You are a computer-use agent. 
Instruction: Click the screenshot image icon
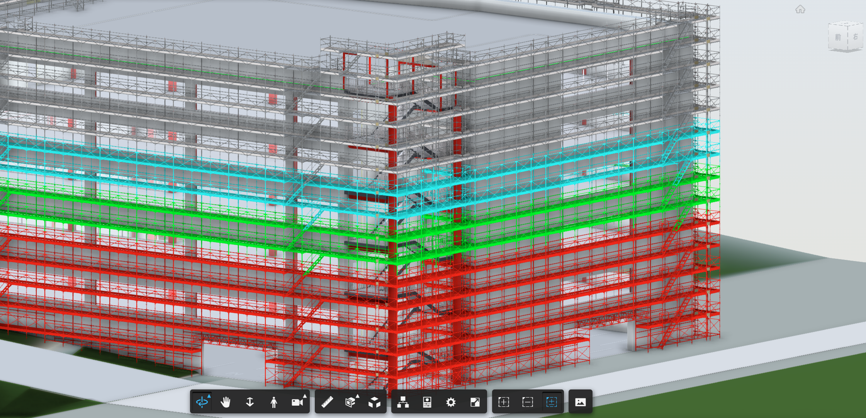[x=580, y=402]
